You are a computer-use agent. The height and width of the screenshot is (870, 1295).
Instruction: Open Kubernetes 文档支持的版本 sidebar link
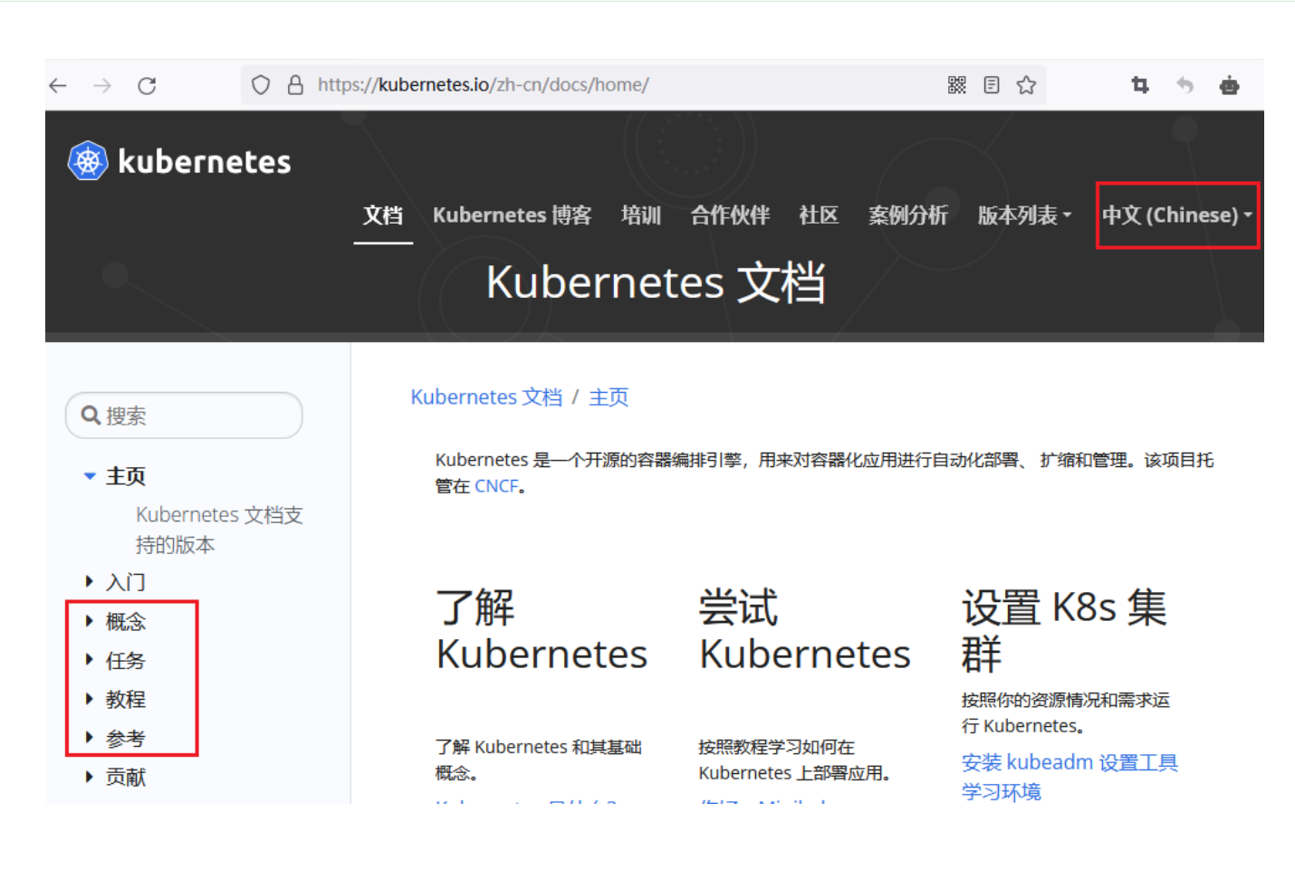(219, 530)
